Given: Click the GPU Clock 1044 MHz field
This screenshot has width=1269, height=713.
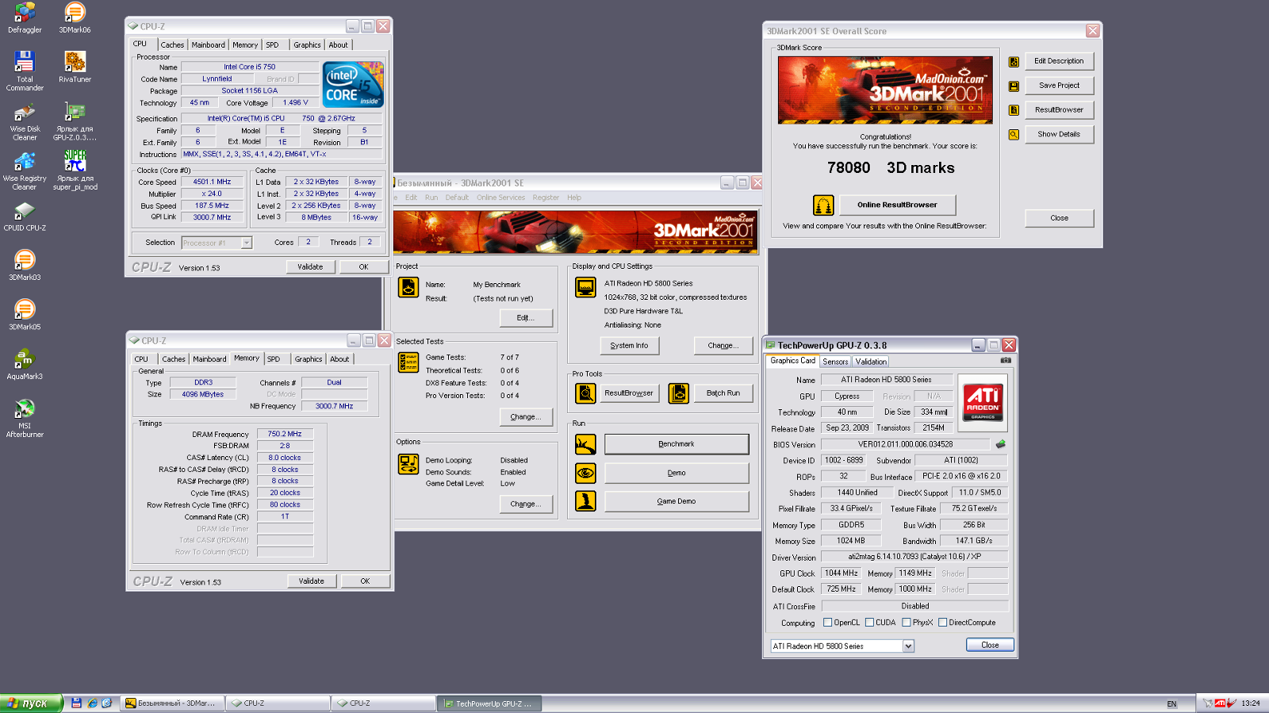Looking at the screenshot, I should (x=842, y=573).
